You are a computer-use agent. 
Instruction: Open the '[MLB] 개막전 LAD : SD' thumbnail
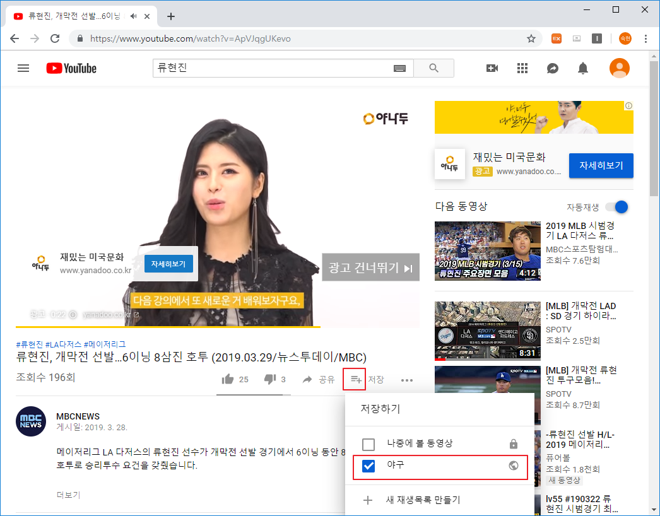coord(487,331)
